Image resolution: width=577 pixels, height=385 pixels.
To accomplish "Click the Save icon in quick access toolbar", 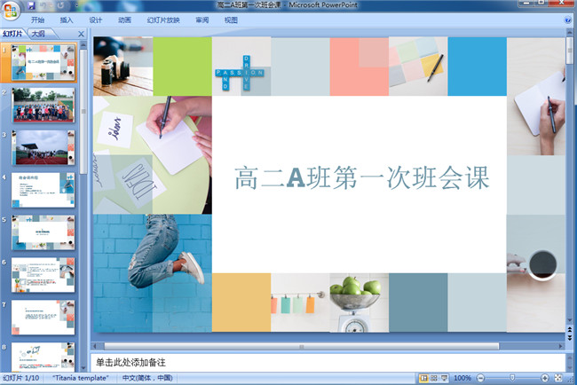I will pos(33,5).
